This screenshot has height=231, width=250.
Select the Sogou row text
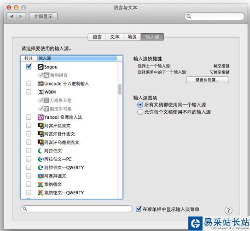51,67
